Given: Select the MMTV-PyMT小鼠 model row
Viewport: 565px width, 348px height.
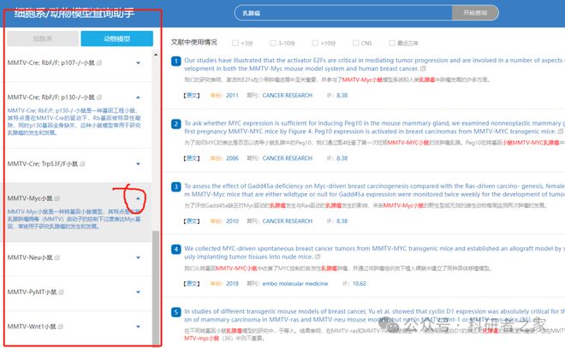Looking at the screenshot, I should (x=77, y=292).
